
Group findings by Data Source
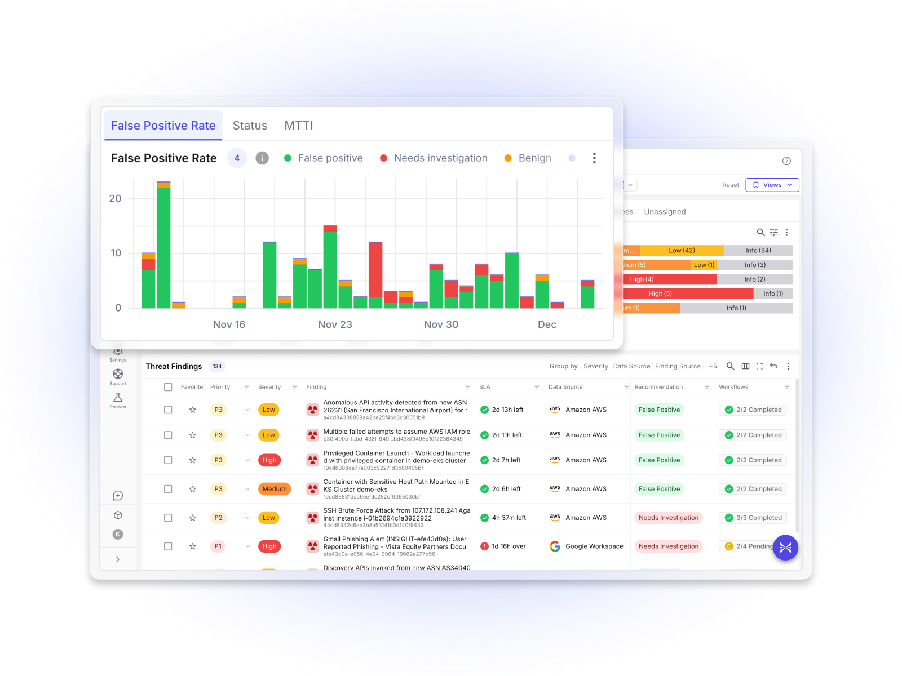coord(631,366)
